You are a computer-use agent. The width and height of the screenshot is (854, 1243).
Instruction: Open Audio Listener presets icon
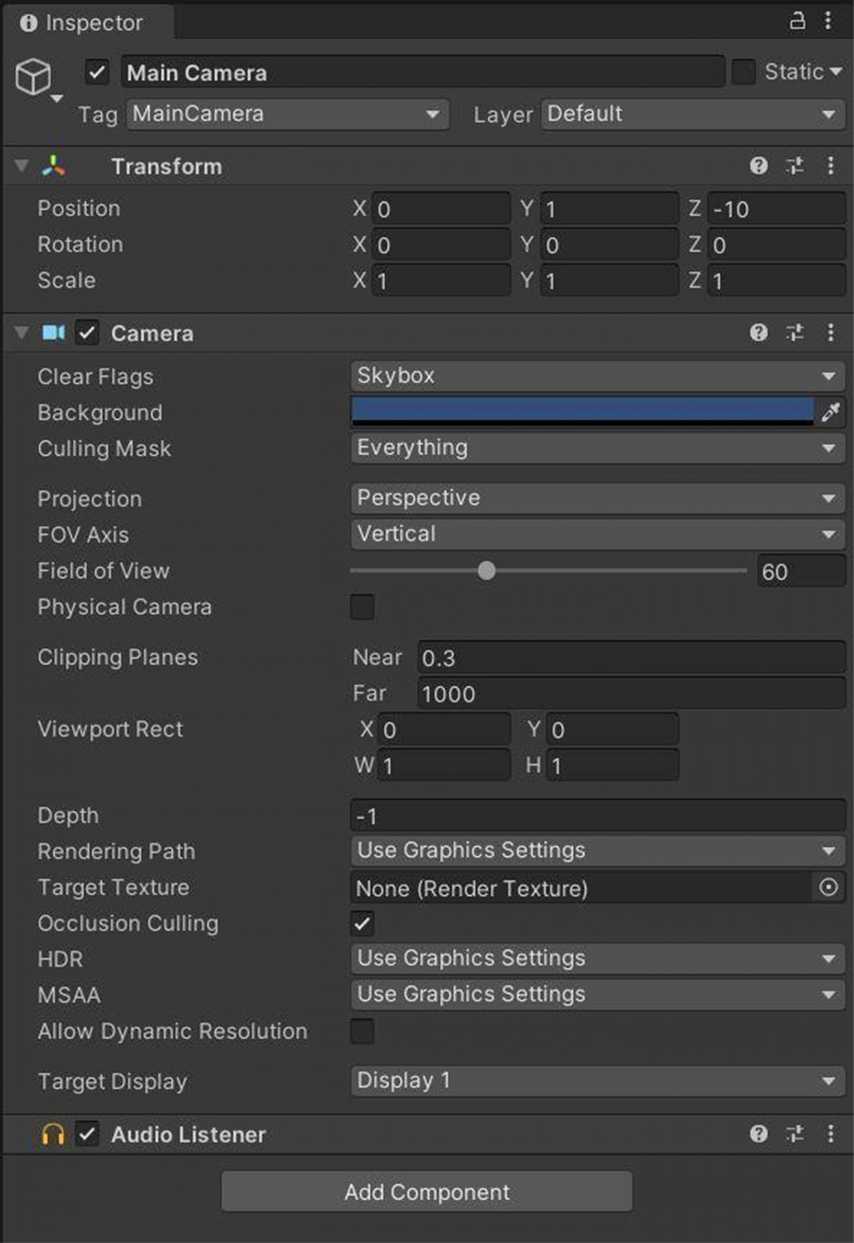[795, 1134]
